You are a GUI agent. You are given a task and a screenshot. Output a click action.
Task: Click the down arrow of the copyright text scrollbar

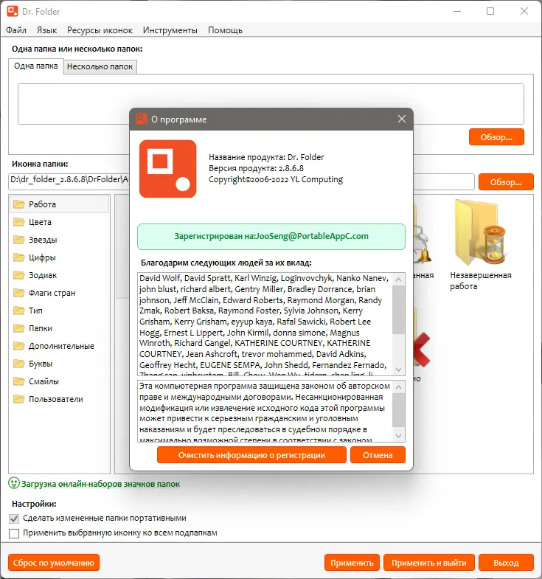(398, 436)
